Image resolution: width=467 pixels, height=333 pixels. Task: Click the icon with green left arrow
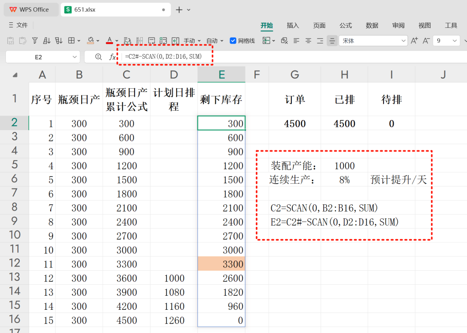point(176,40)
